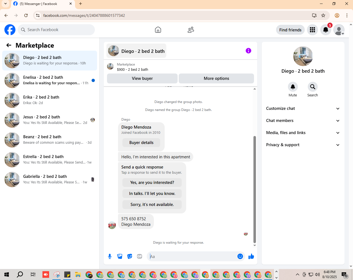This screenshot has height=280, width=353.
Task: Open the Diego · 2 bed 2 bath conversation
Action: tap(50, 61)
